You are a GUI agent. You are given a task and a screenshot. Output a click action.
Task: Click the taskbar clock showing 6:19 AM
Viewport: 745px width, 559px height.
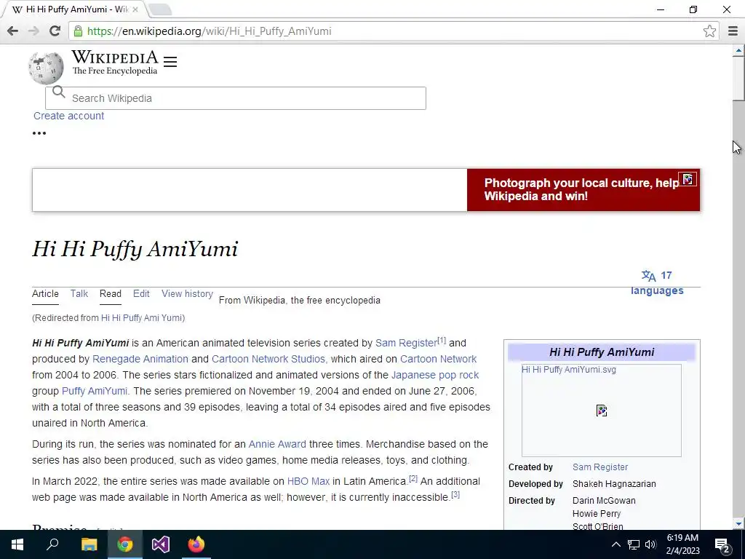tap(682, 544)
